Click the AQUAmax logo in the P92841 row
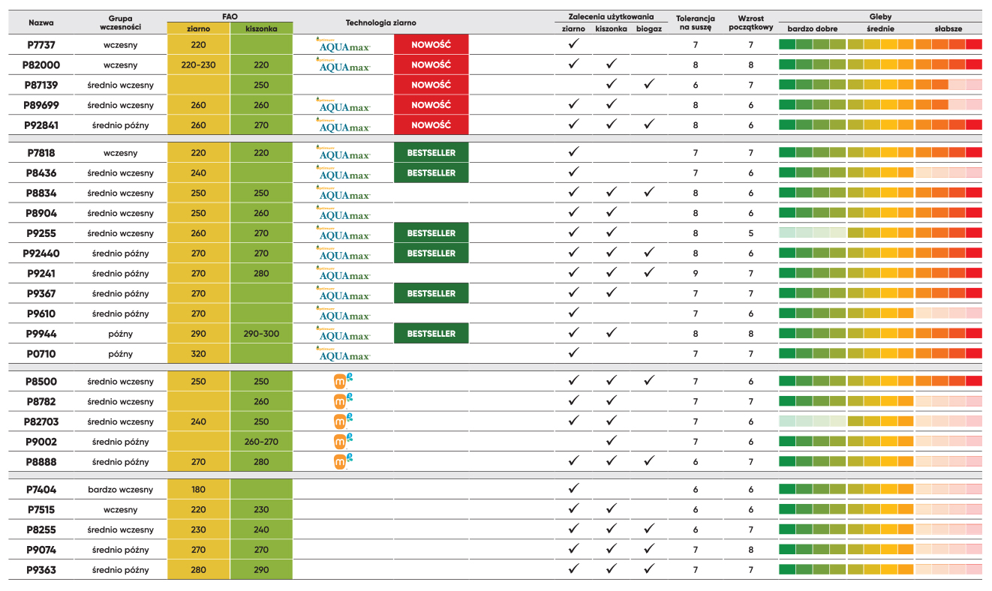This screenshot has height=591, width=992. 344,125
